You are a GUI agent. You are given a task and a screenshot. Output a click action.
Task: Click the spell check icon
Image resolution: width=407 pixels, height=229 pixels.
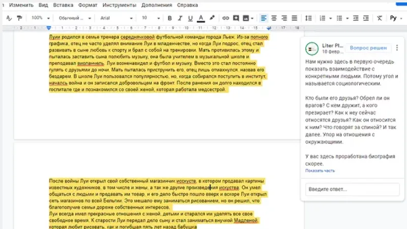9,18
